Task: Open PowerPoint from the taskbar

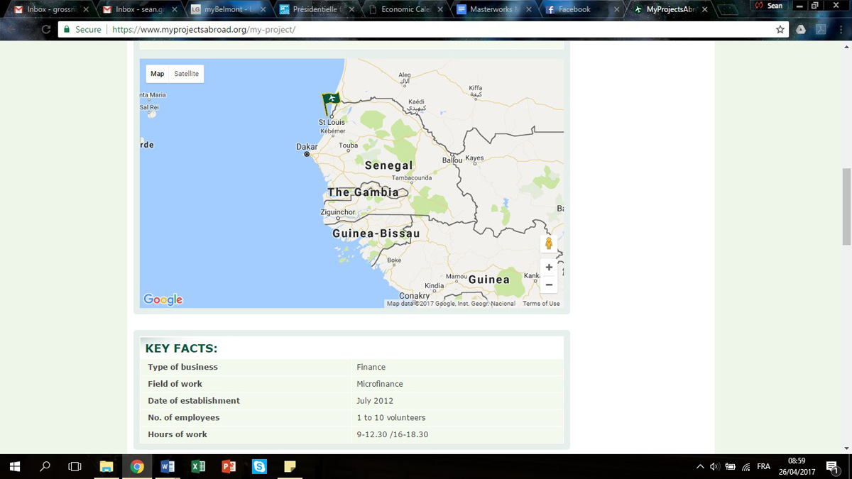Action: tap(229, 466)
